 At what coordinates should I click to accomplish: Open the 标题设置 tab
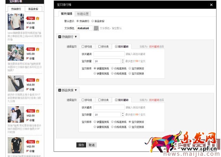click(83, 14)
